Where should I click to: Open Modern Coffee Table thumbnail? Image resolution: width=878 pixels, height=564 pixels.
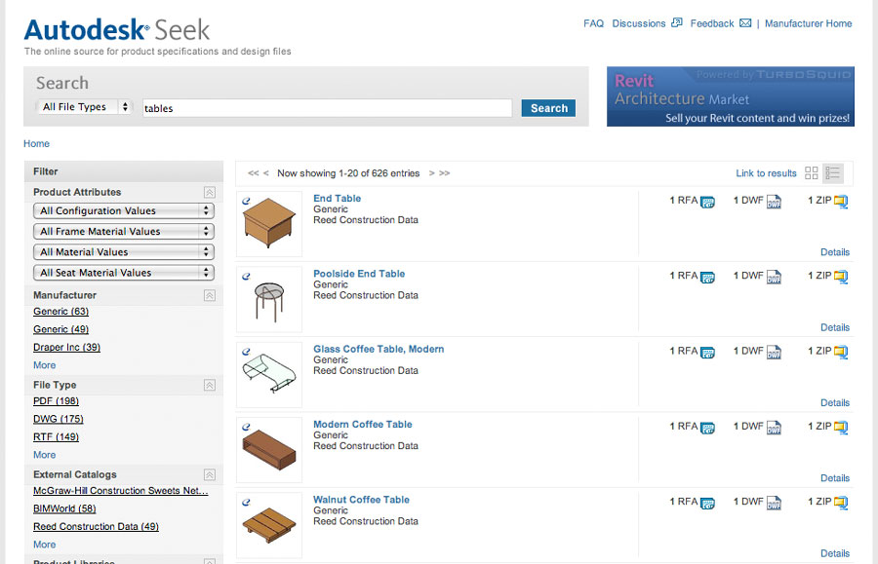(269, 450)
